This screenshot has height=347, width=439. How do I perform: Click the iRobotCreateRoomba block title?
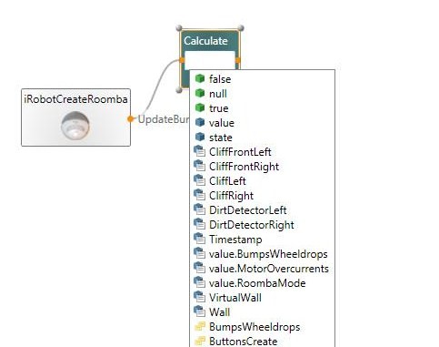(75, 99)
